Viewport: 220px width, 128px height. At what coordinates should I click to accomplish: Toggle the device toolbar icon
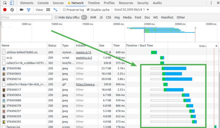pyautogui.click(x=12, y=3)
